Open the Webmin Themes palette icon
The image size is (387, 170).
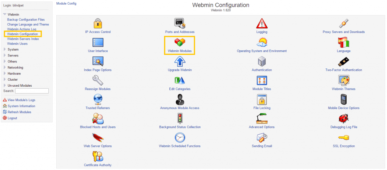pos(344,81)
